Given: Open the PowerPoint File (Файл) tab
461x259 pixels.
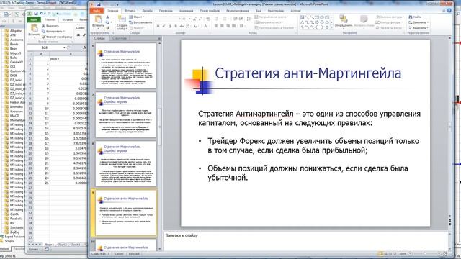Looking at the screenshot, I should (96, 11).
